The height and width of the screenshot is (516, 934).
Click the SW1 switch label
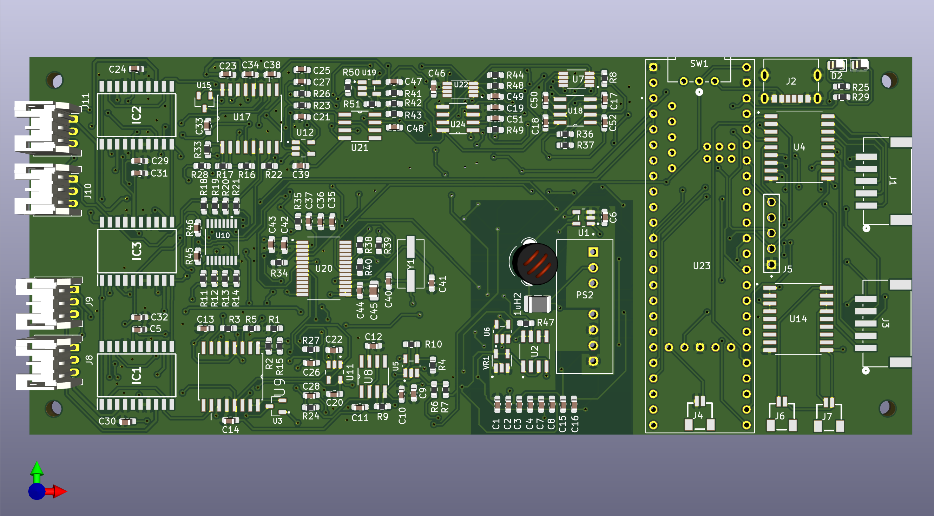[x=699, y=64]
